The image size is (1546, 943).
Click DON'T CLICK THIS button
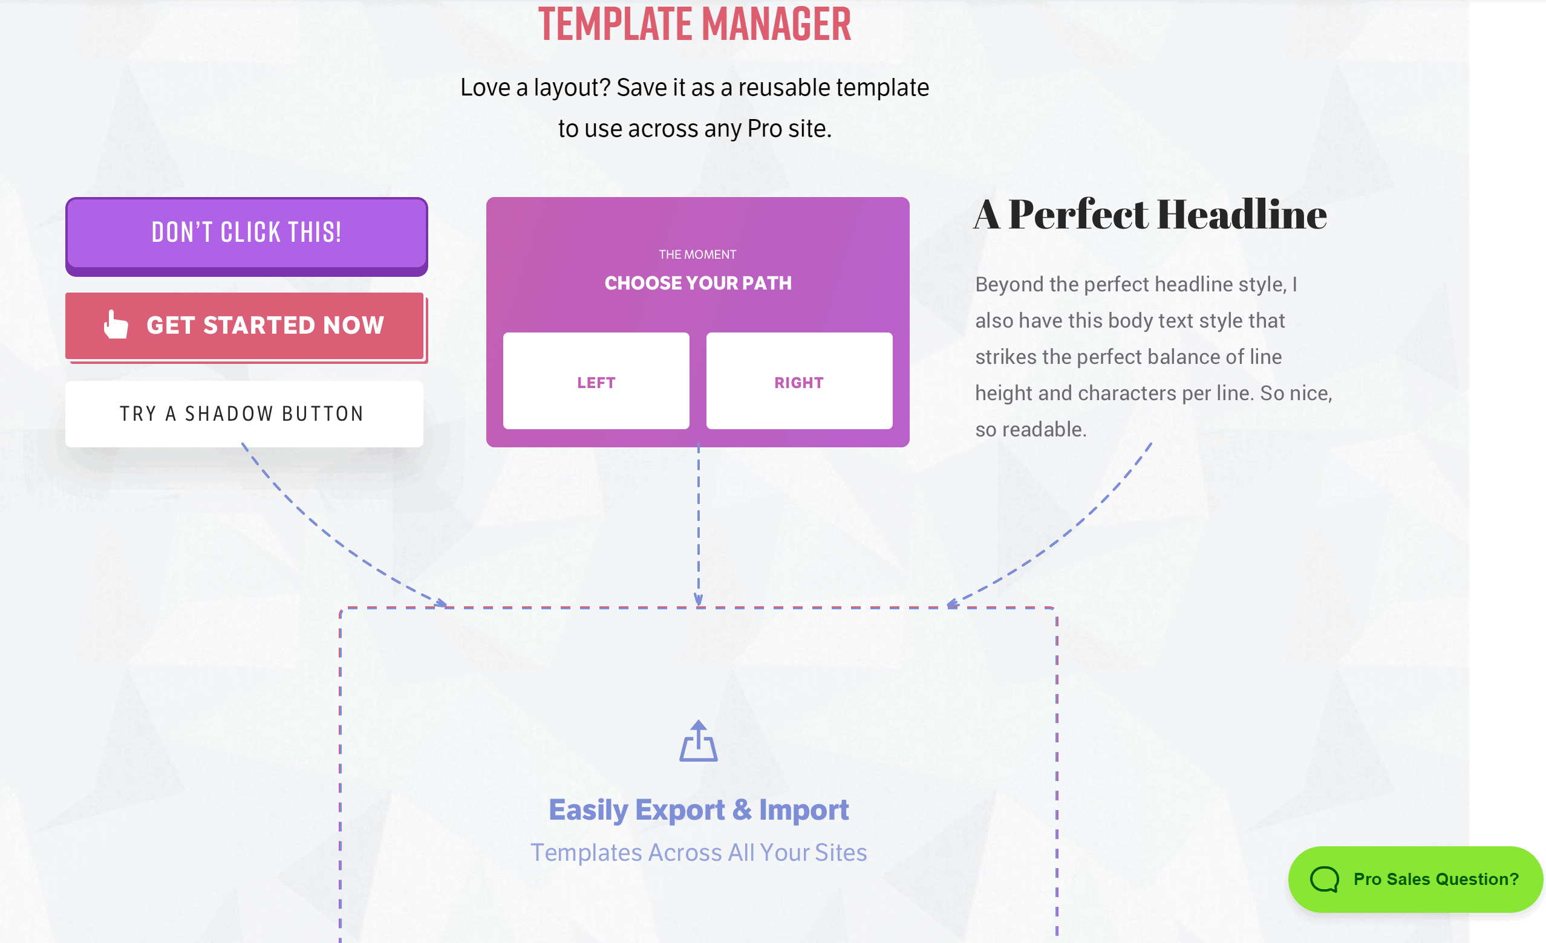(x=244, y=233)
